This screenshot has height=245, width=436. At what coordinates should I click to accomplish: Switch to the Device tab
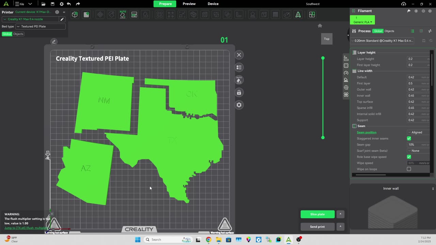click(x=213, y=4)
